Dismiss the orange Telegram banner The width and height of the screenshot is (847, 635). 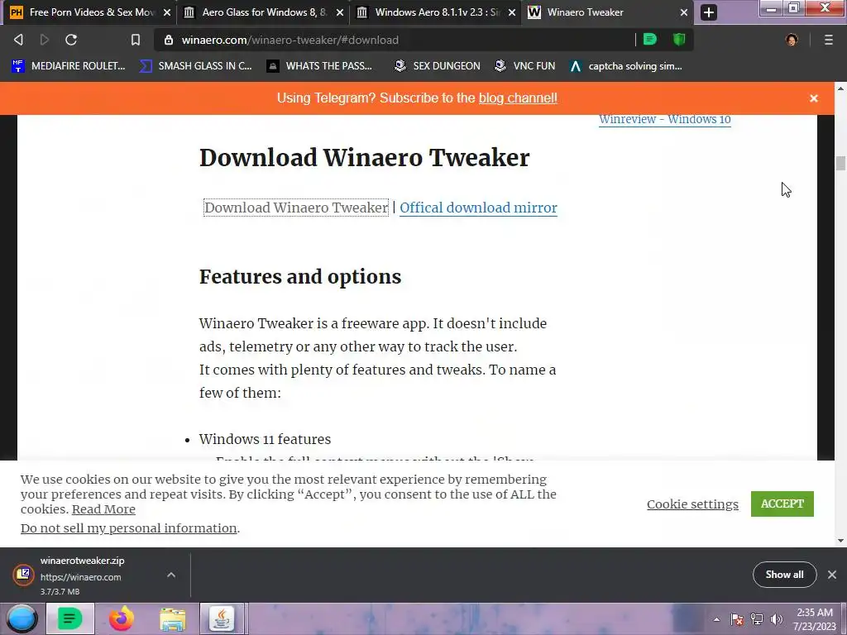tap(814, 98)
